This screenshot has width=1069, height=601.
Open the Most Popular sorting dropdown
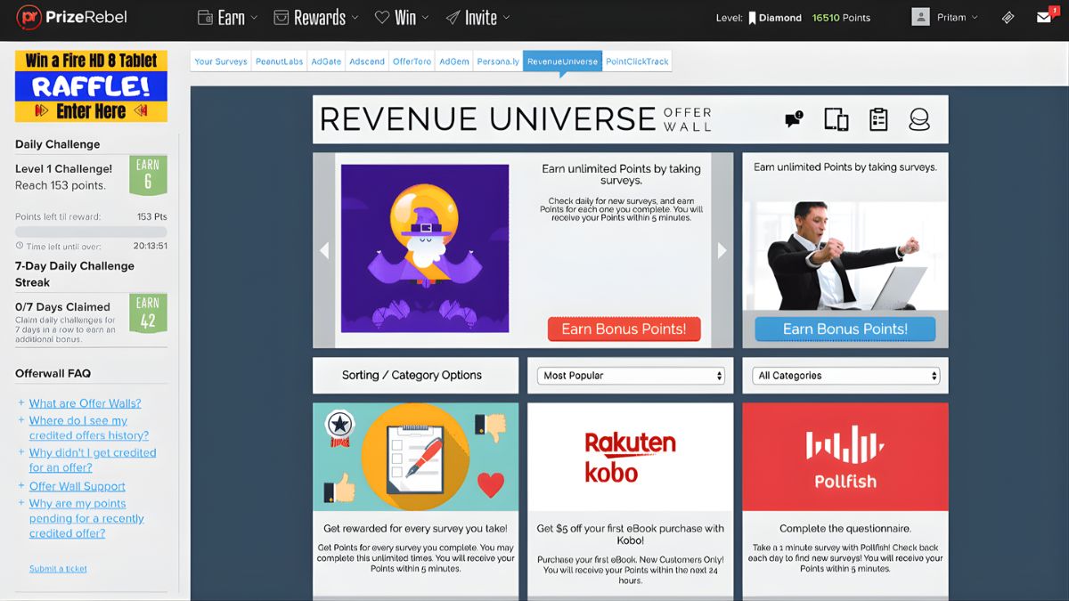[x=630, y=375]
